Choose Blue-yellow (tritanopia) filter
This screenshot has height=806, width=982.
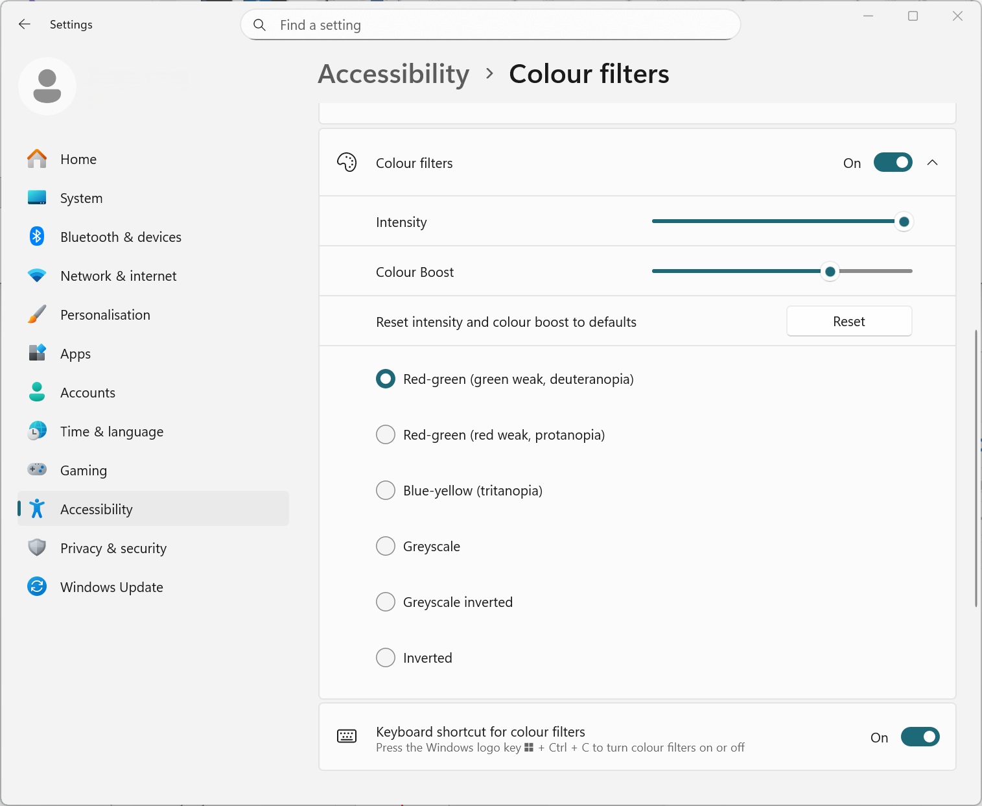coord(386,490)
